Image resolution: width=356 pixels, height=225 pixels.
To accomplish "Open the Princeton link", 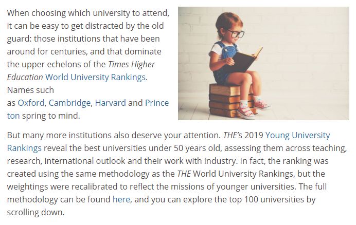I will coord(157,103).
